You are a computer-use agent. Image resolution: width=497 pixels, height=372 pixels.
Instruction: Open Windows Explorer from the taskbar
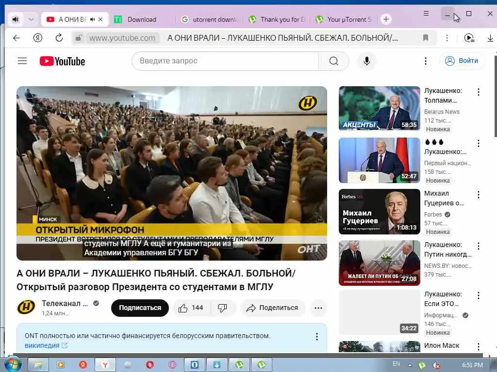point(38,365)
